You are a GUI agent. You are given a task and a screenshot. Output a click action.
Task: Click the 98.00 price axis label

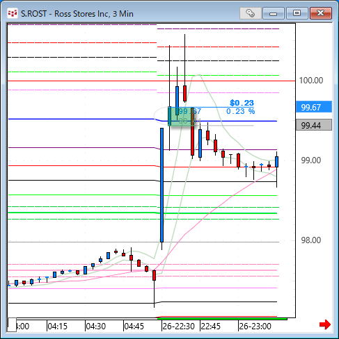point(310,240)
